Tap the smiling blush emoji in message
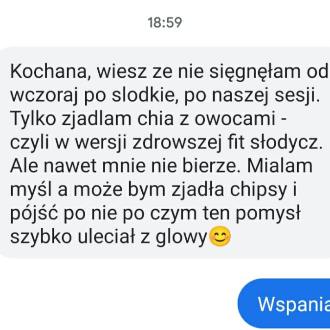 [x=220, y=236]
